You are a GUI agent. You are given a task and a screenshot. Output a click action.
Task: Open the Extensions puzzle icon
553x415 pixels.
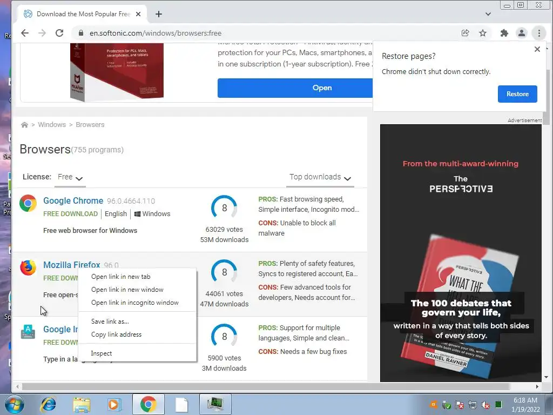click(504, 33)
